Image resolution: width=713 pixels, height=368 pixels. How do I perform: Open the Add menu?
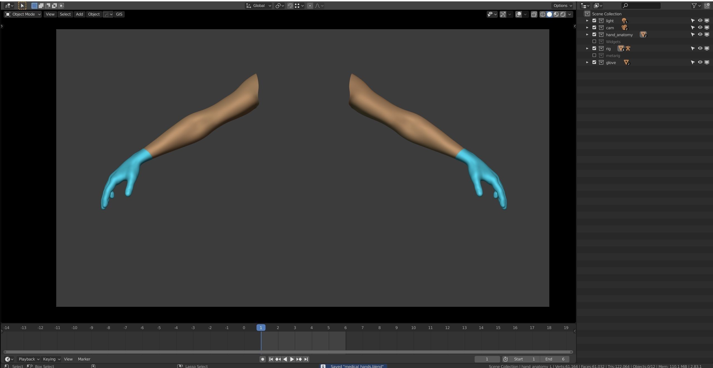tap(79, 14)
